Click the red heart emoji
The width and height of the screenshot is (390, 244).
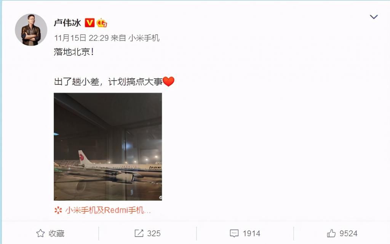click(168, 81)
